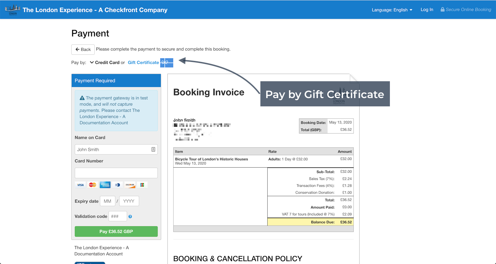Click the Transaction Fees (4%) line
Image resolution: width=496 pixels, height=264 pixels.
pos(310,186)
